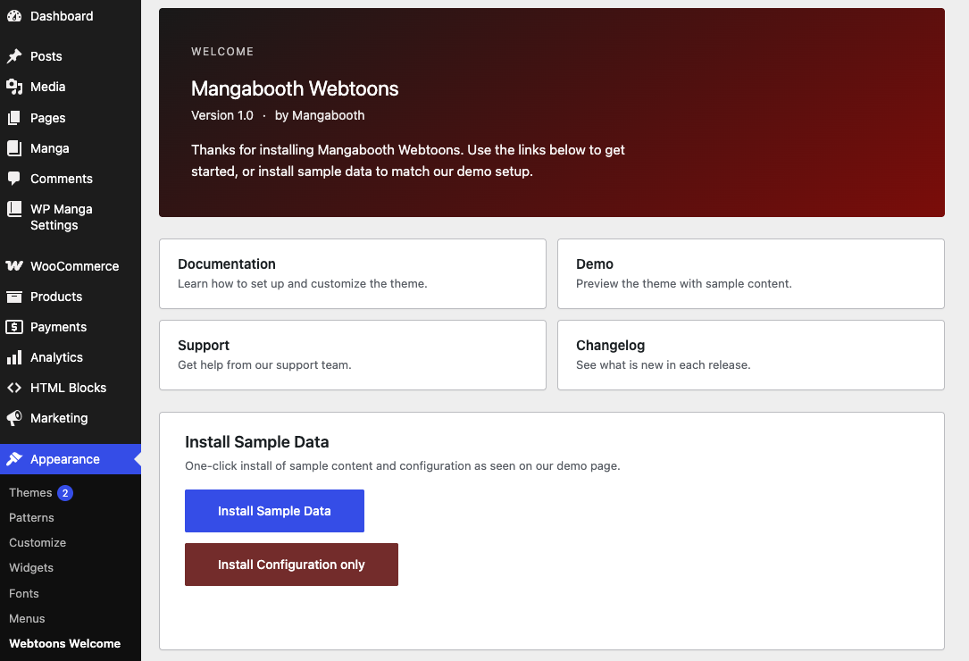Click the Comments speech bubble icon
The width and height of the screenshot is (969, 661).
[x=14, y=179]
